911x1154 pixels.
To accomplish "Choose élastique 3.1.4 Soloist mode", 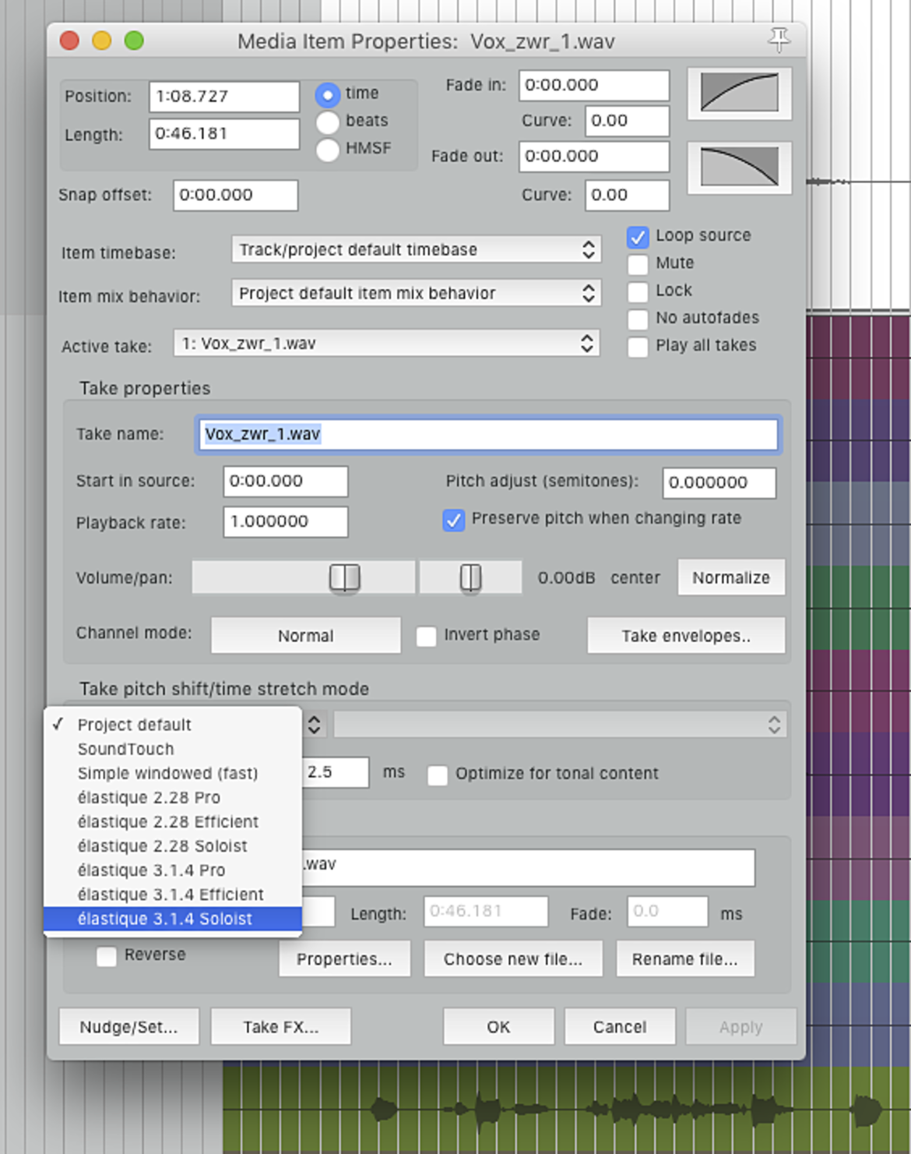I will pyautogui.click(x=173, y=919).
